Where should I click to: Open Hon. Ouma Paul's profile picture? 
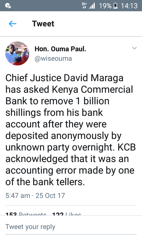(x=17, y=54)
